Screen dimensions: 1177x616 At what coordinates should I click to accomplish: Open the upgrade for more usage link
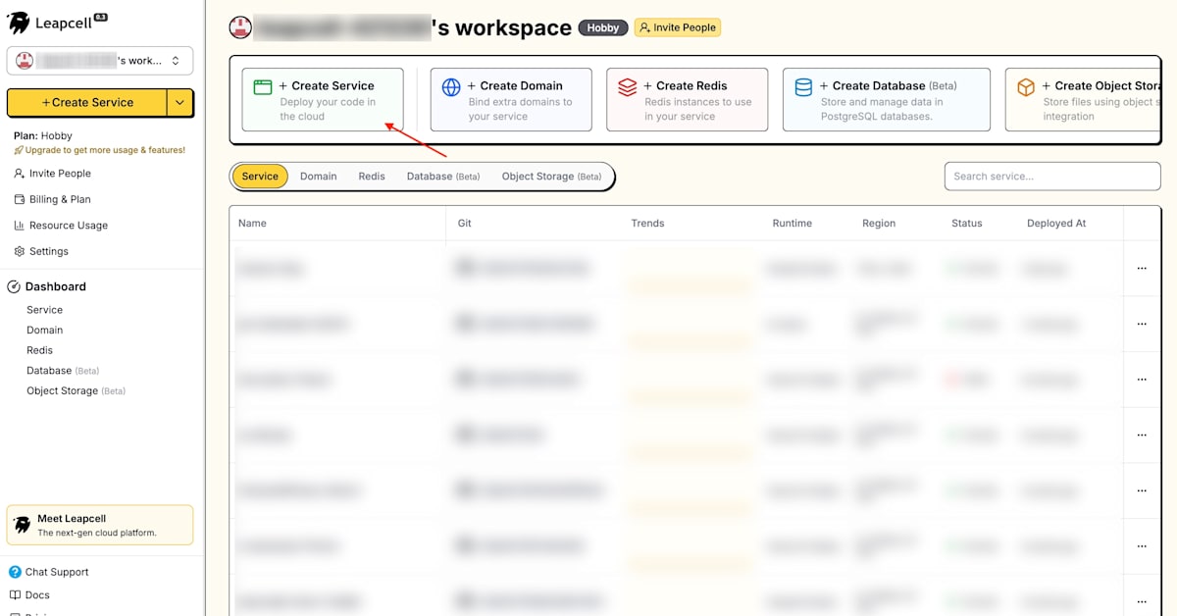(99, 150)
